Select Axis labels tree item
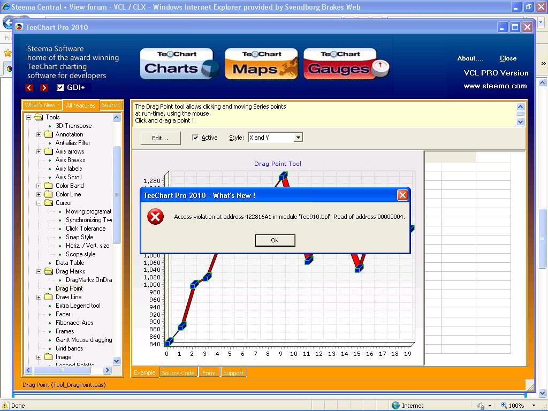This screenshot has width=548, height=411. [69, 169]
